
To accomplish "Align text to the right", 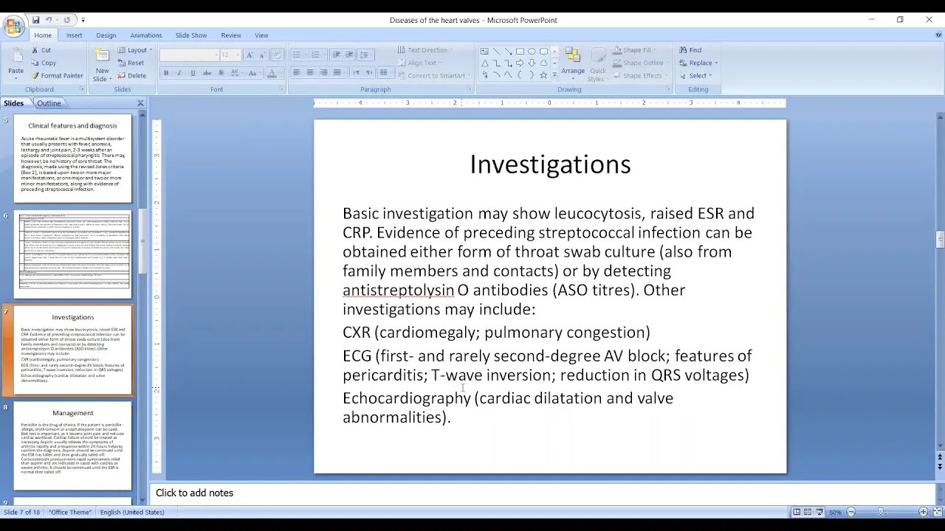I will coord(323,72).
